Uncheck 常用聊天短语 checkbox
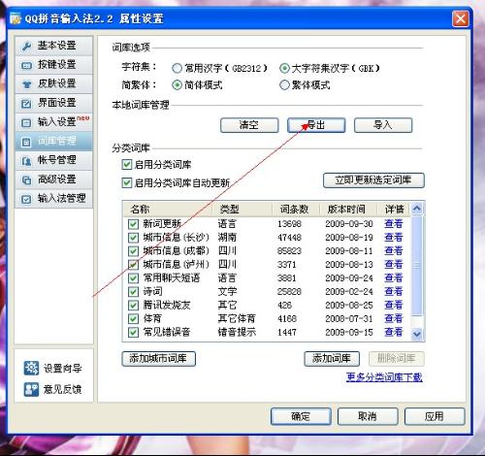 133,277
